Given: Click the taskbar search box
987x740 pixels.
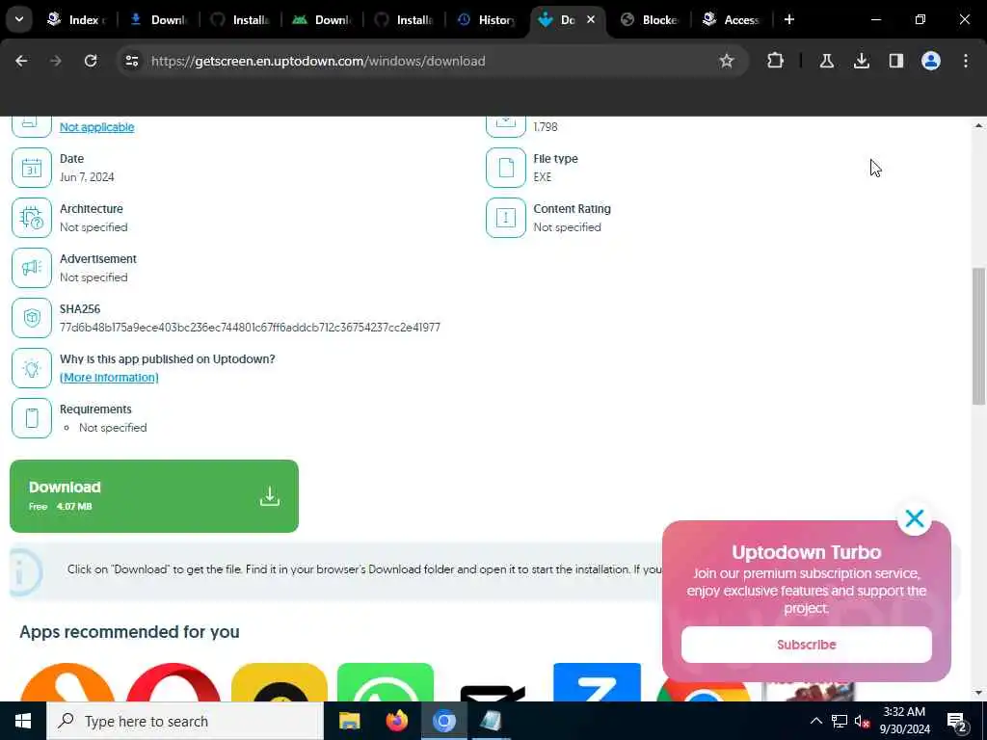Looking at the screenshot, I should click(x=185, y=721).
